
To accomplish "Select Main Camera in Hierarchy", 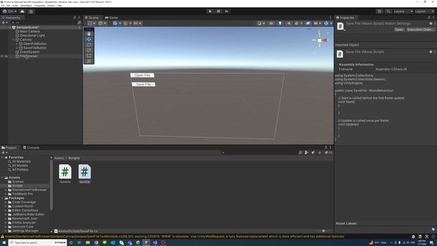I will (x=29, y=31).
